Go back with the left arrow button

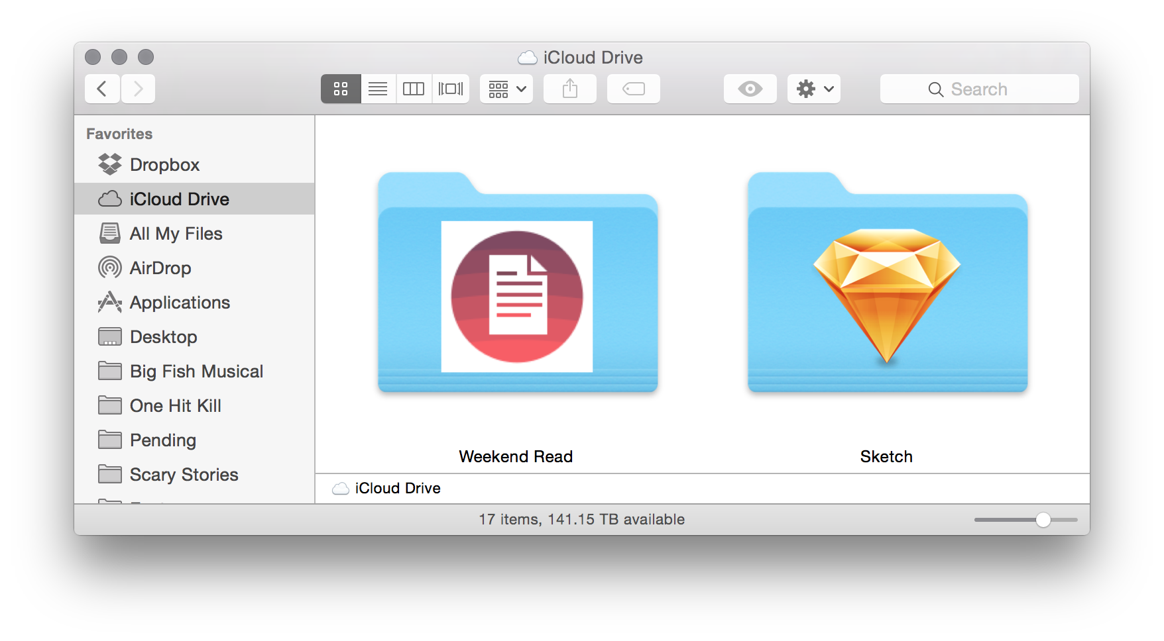click(102, 89)
